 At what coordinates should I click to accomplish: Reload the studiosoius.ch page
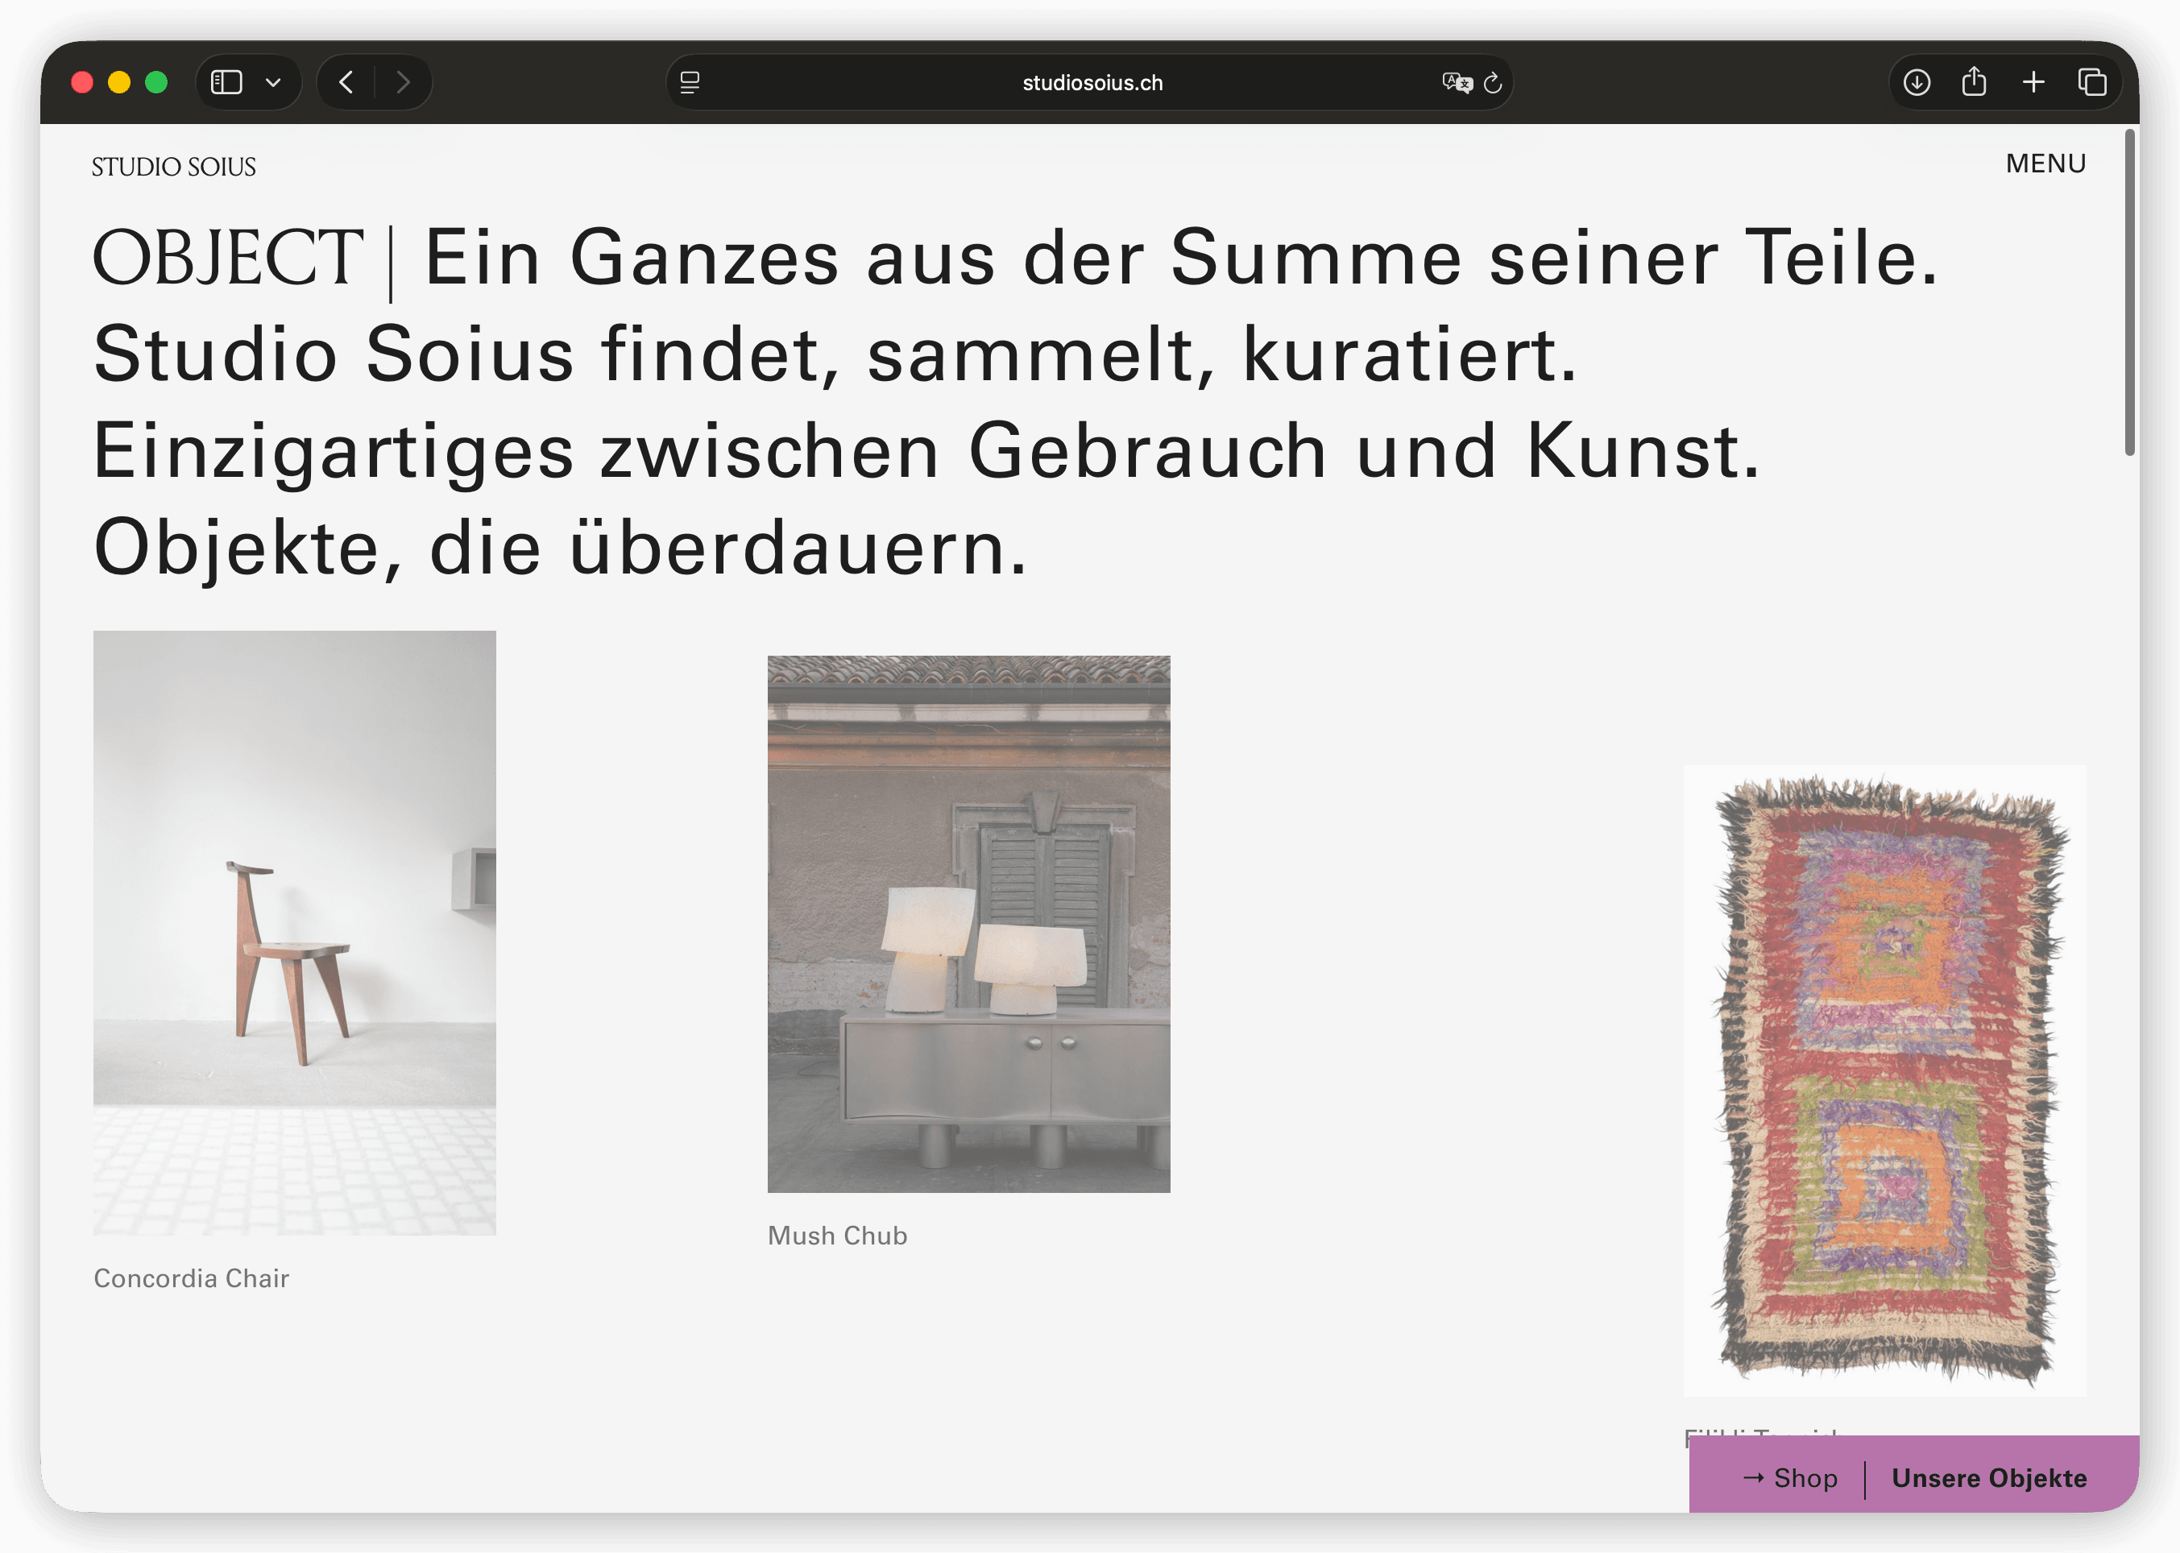tap(1493, 83)
